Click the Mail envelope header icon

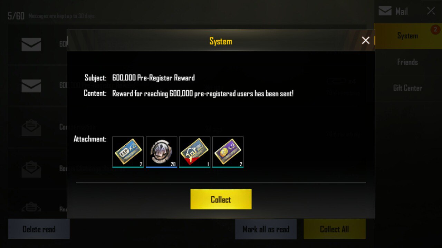385,11
